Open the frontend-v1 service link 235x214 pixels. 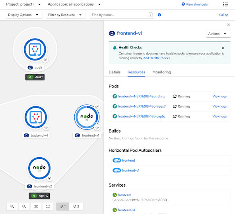(x=126, y=210)
